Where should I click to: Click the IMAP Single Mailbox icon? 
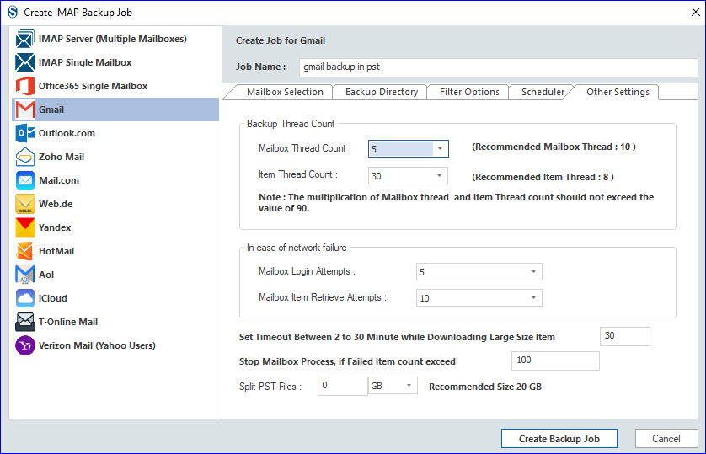24,62
